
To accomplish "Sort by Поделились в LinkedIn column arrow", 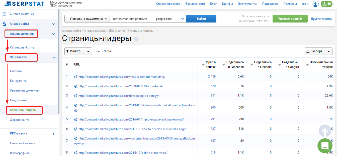I will tap(251, 65).
